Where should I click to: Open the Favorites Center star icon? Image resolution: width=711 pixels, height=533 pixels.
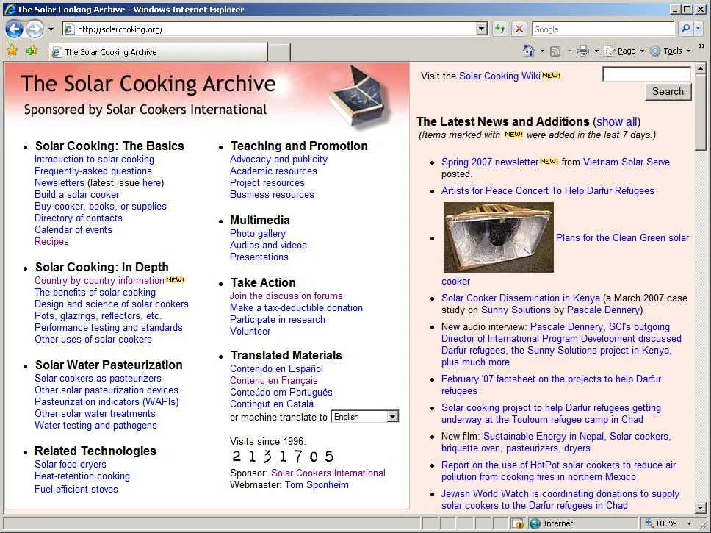coord(12,51)
